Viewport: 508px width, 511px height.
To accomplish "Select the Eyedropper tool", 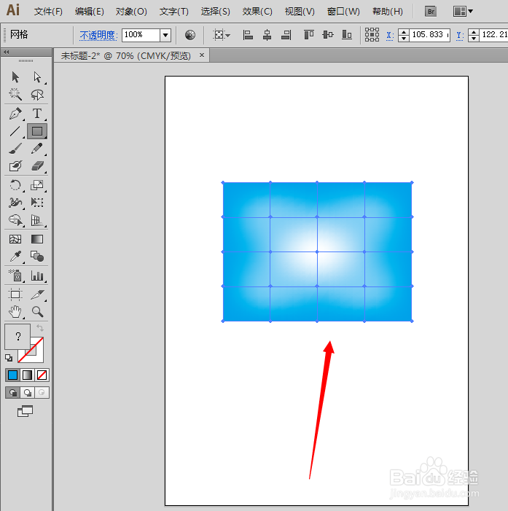I will pyautogui.click(x=15, y=257).
